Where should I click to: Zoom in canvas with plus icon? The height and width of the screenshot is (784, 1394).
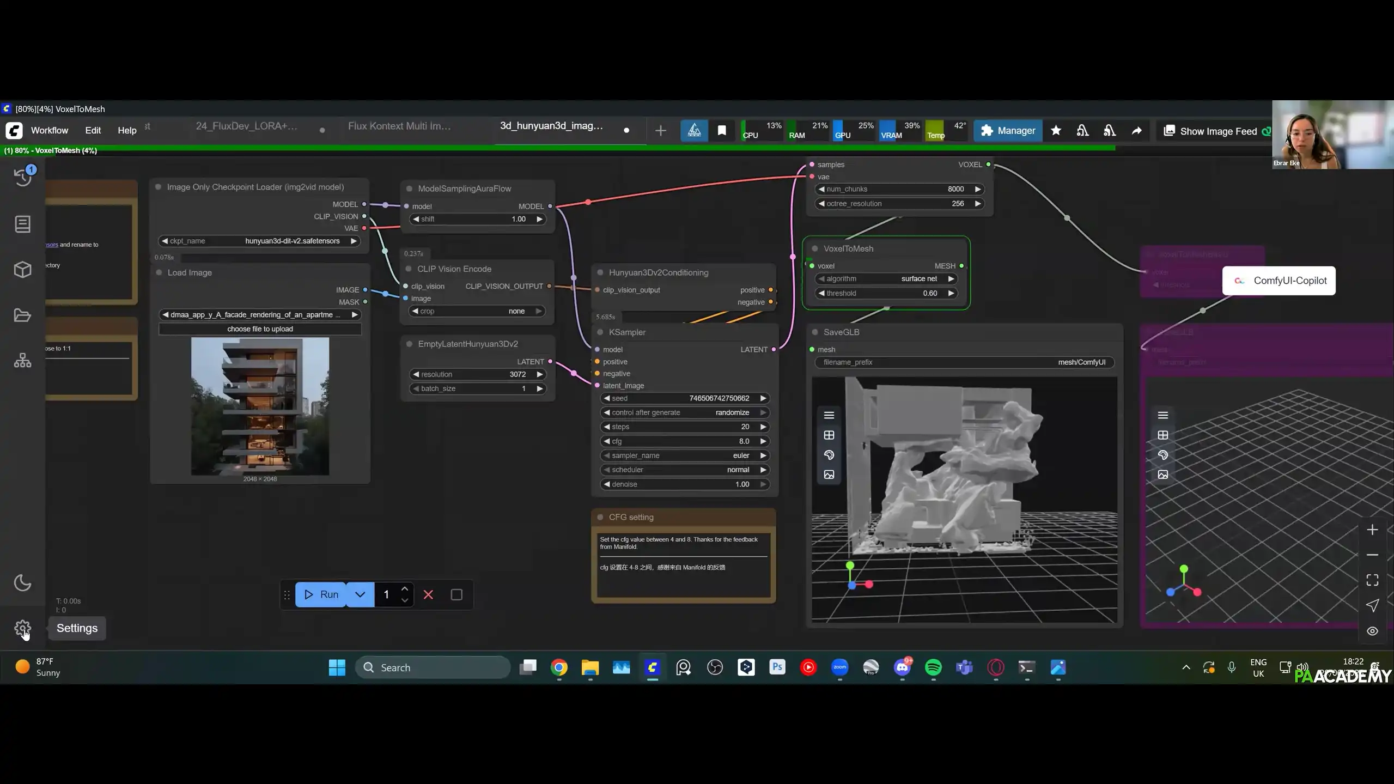1372,530
